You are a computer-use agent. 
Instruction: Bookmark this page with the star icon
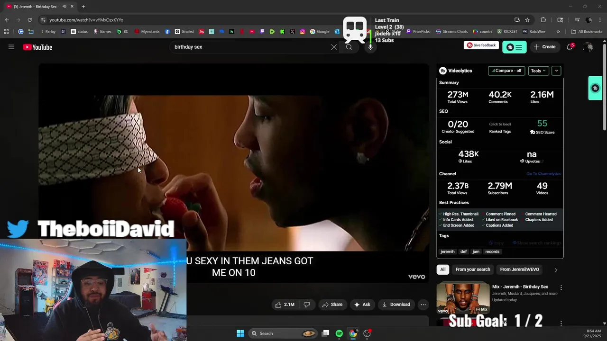click(x=527, y=20)
